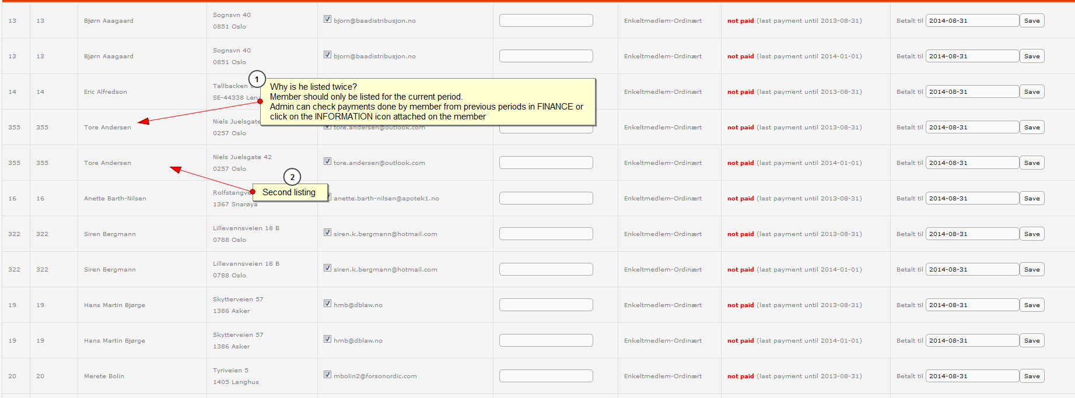Viewport: 1075px width, 398px height.
Task: Click Tore Andersen name in 2014-01-01 payment row
Action: coord(107,163)
